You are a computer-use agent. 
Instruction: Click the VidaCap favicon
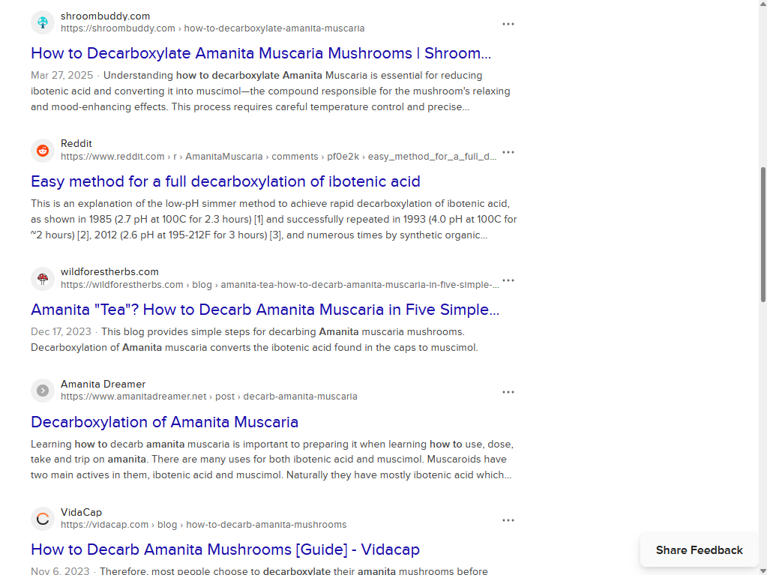point(43,519)
